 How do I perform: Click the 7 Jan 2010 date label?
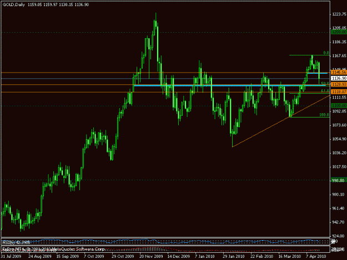[x=205, y=256]
